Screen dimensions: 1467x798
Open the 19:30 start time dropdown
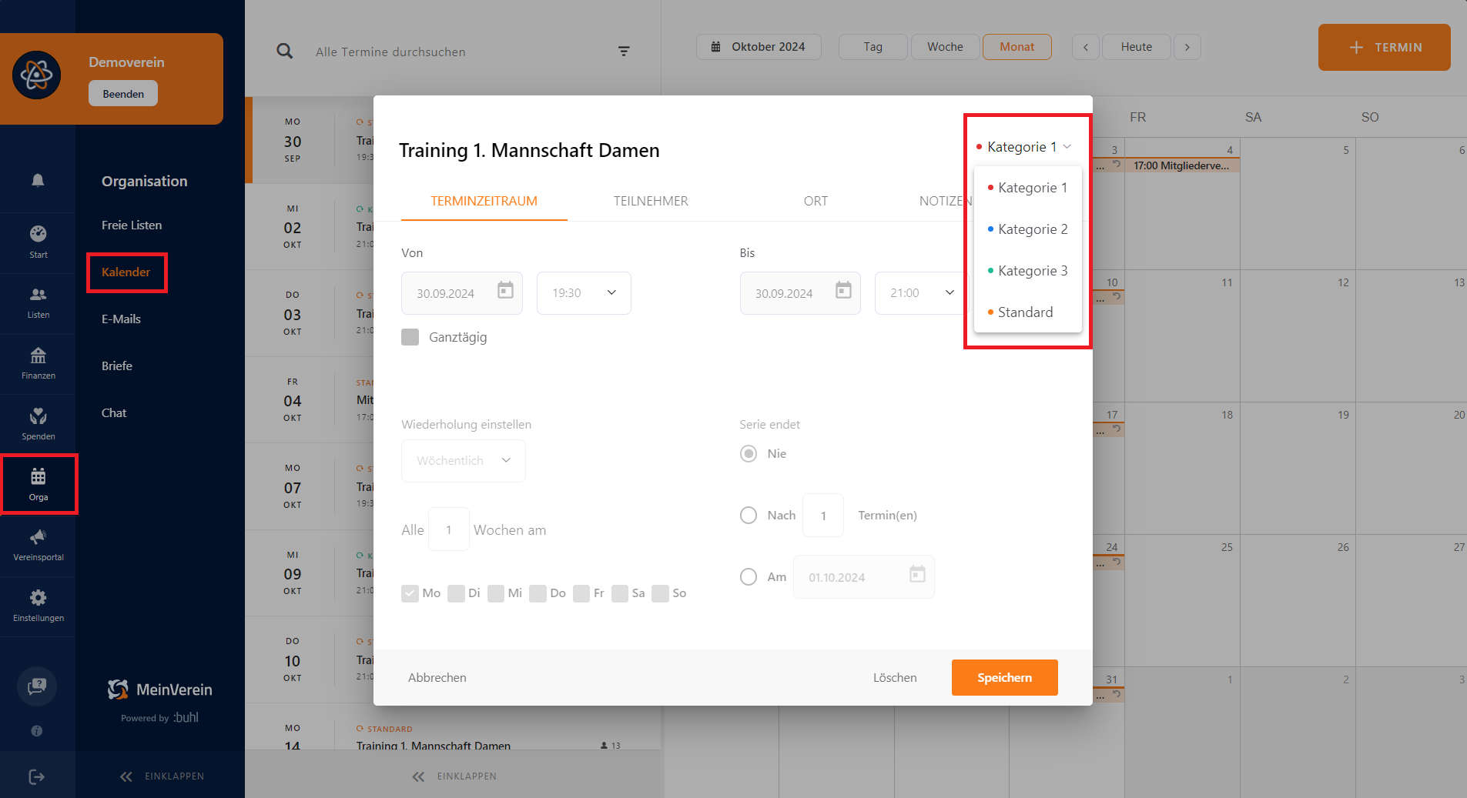coord(584,293)
